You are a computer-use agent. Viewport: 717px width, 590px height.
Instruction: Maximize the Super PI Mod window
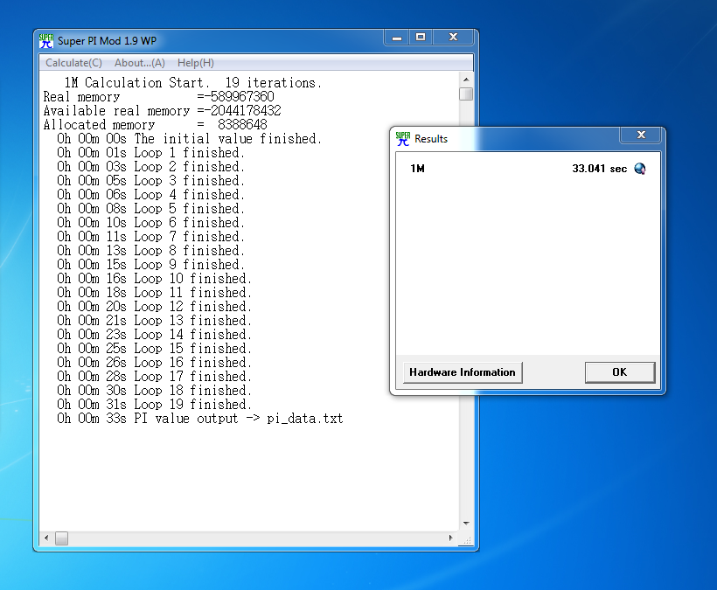421,38
